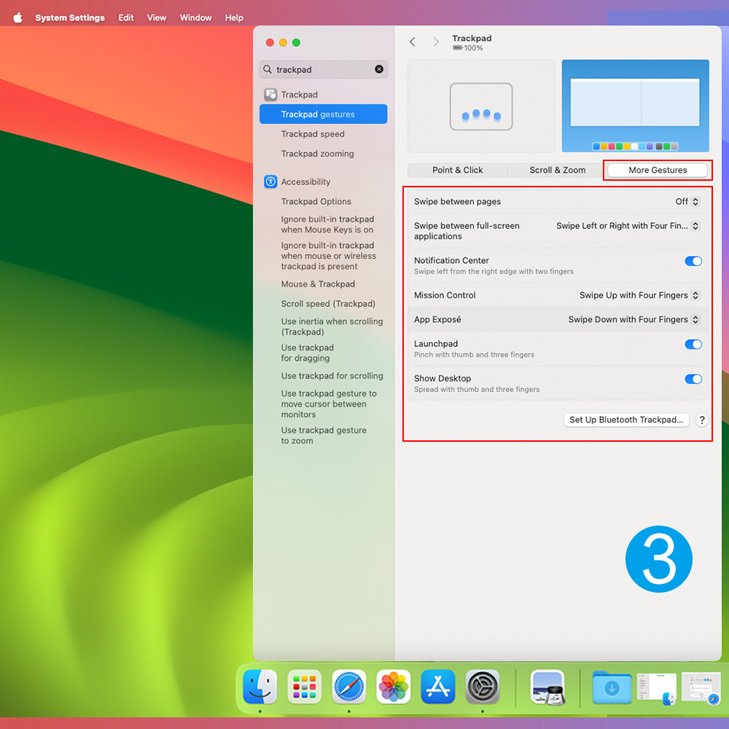Toggle the Show Desktop gesture off

[x=693, y=379]
